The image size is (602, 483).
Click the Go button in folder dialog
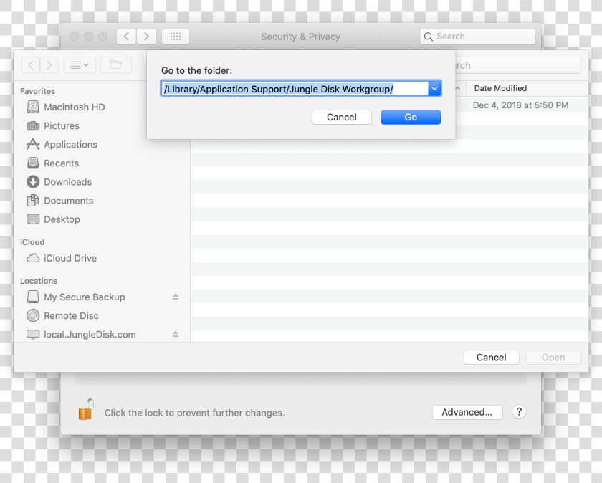point(411,117)
